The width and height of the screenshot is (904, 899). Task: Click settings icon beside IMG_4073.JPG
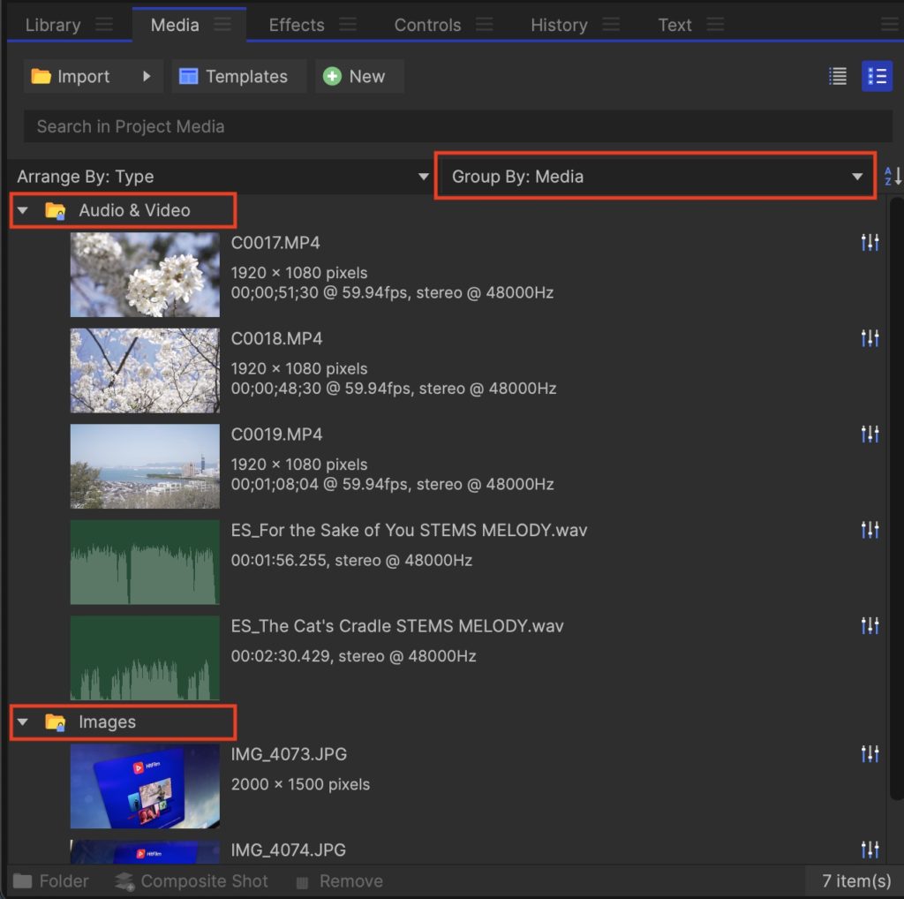click(x=870, y=753)
